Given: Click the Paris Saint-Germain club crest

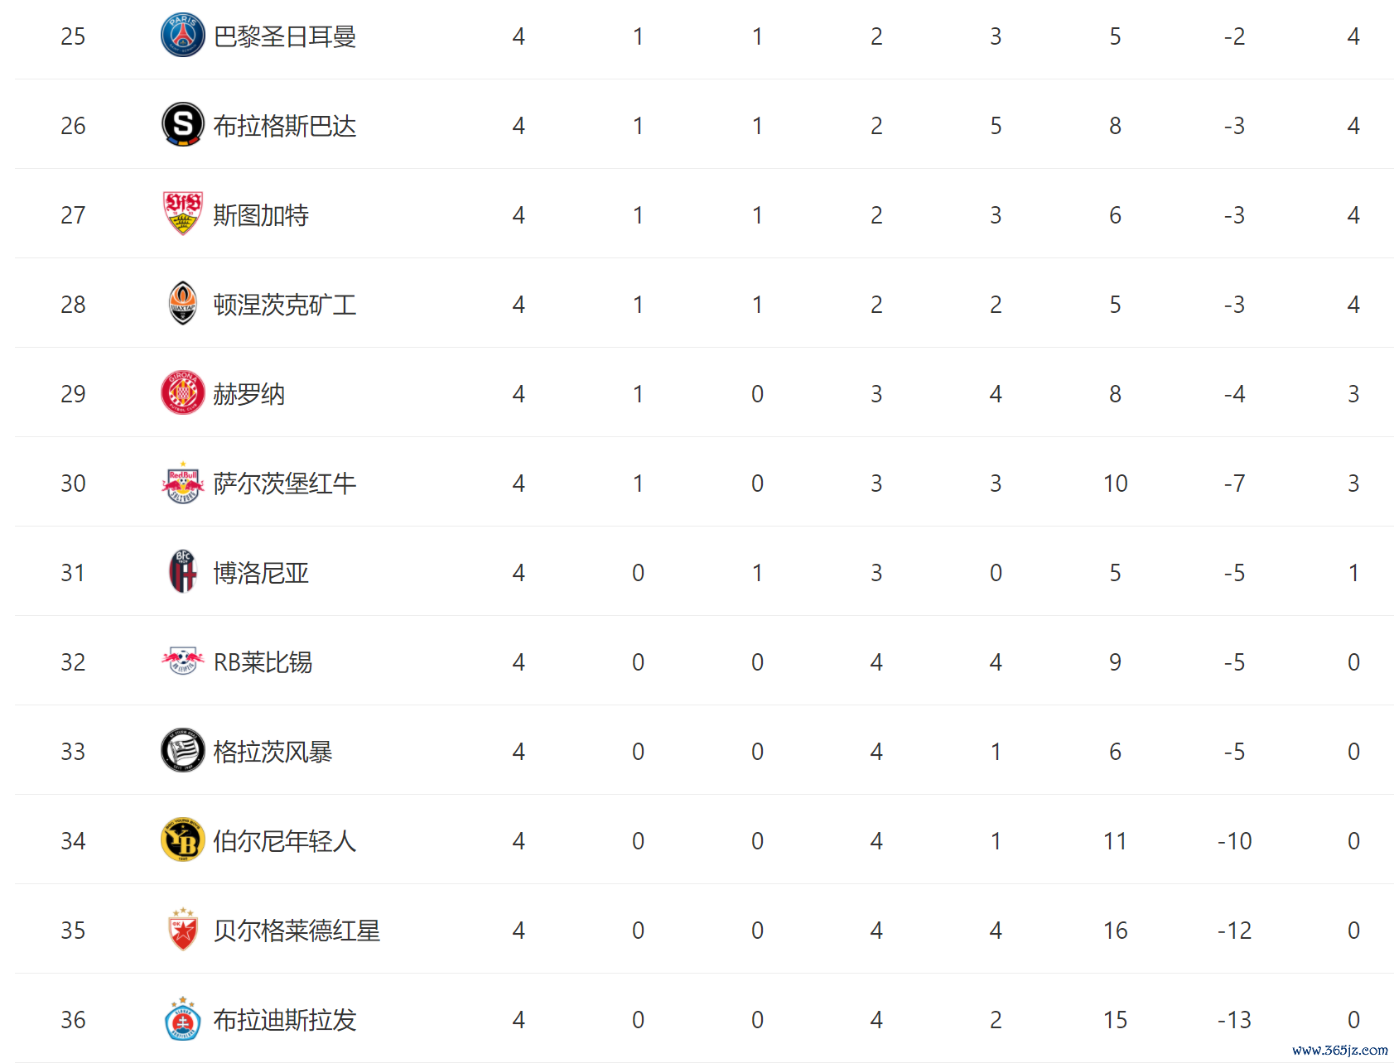Looking at the screenshot, I should [182, 36].
